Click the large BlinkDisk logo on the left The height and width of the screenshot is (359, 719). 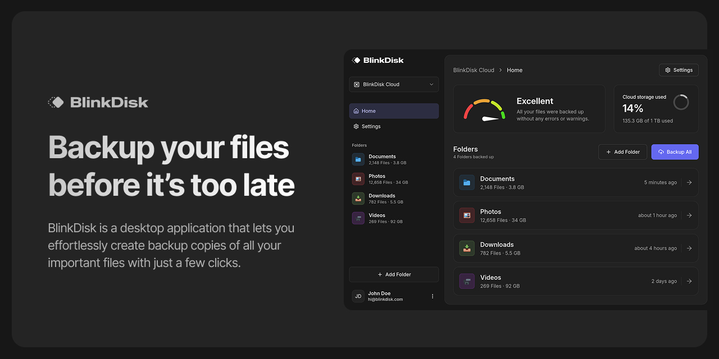coord(98,102)
